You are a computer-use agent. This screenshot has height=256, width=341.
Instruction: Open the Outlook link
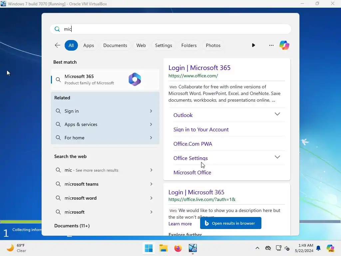[x=183, y=115]
